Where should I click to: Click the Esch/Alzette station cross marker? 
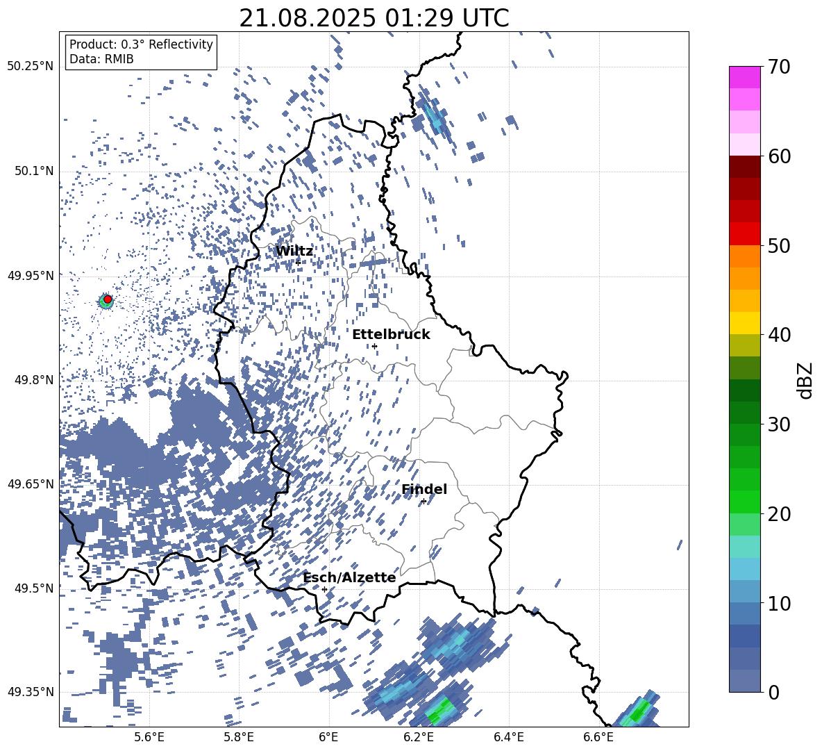coord(324,589)
